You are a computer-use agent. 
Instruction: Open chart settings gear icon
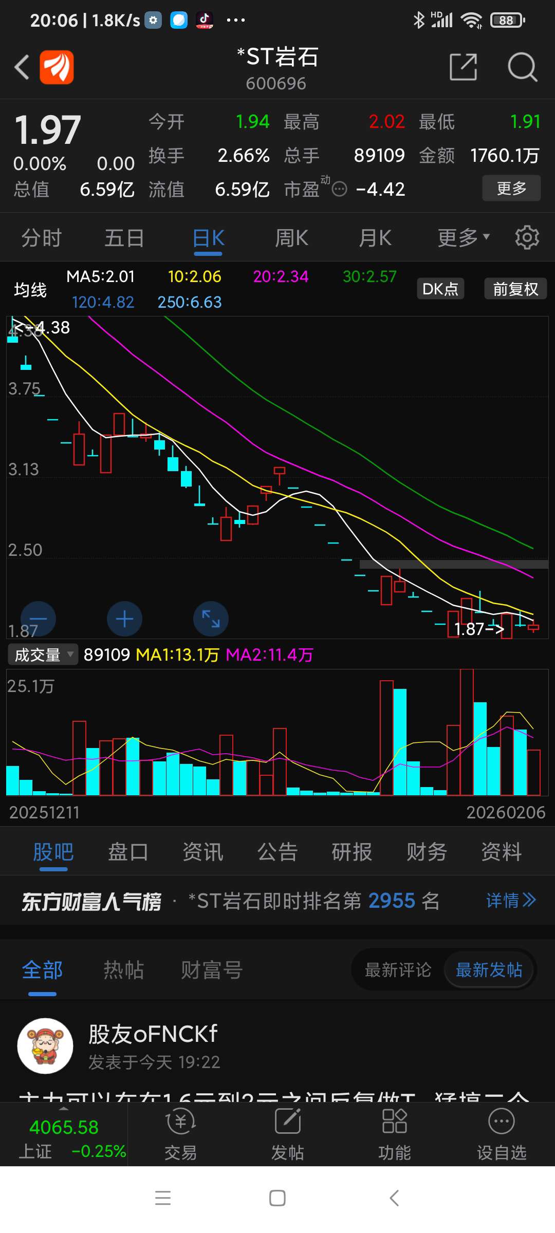click(x=527, y=238)
